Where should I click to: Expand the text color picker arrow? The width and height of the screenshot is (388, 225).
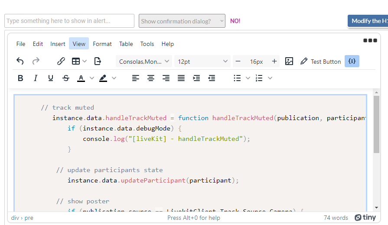[92, 78]
